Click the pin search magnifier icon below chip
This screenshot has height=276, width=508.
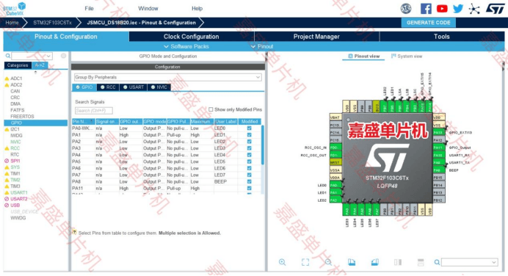437,262
